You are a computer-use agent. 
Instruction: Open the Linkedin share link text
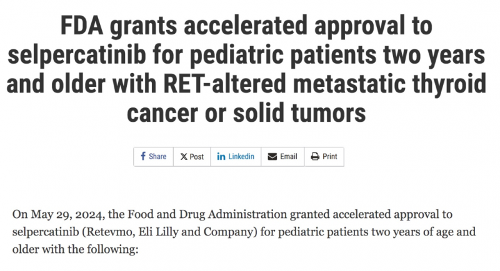click(x=241, y=156)
